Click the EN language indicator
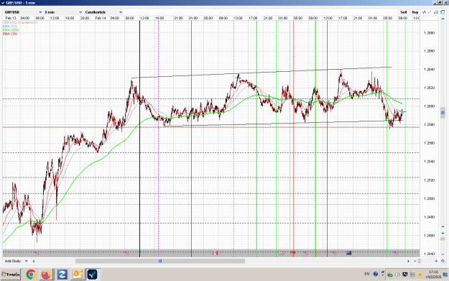This screenshot has width=449, height=281. (367, 274)
